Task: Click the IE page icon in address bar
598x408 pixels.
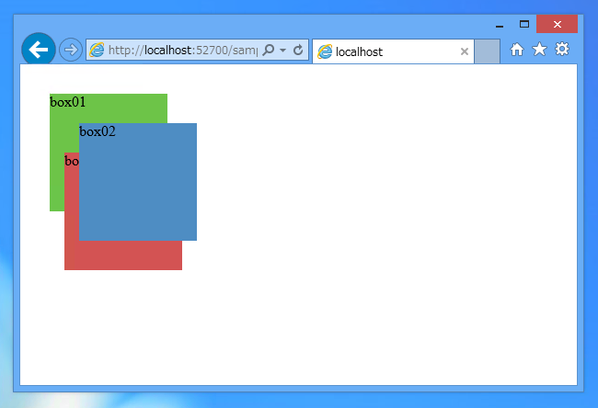Action: tap(97, 50)
